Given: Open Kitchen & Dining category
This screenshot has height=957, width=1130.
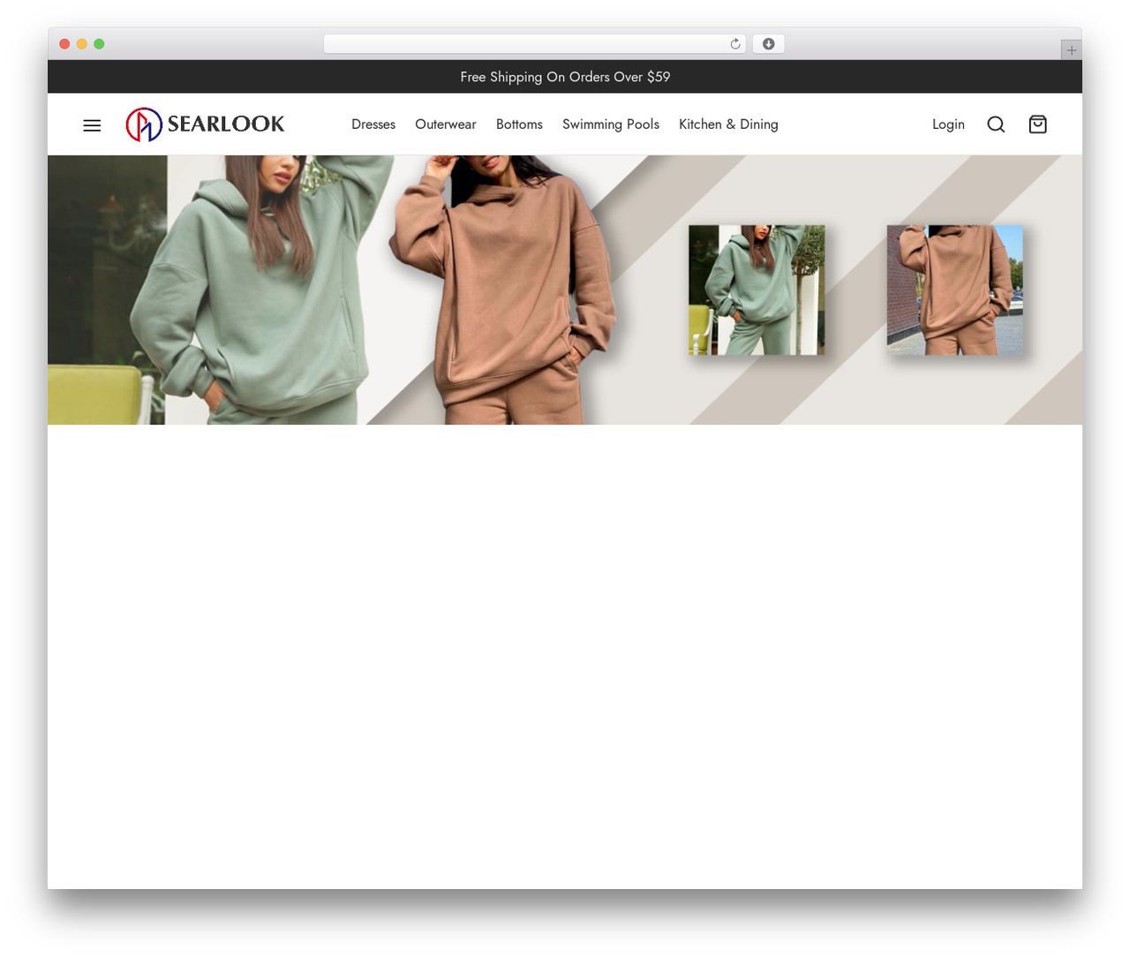Looking at the screenshot, I should (x=728, y=124).
